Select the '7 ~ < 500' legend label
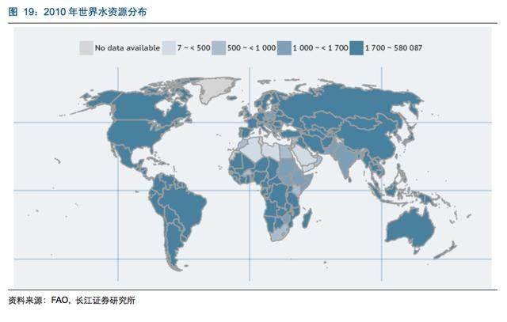The image size is (507, 322). click(193, 47)
